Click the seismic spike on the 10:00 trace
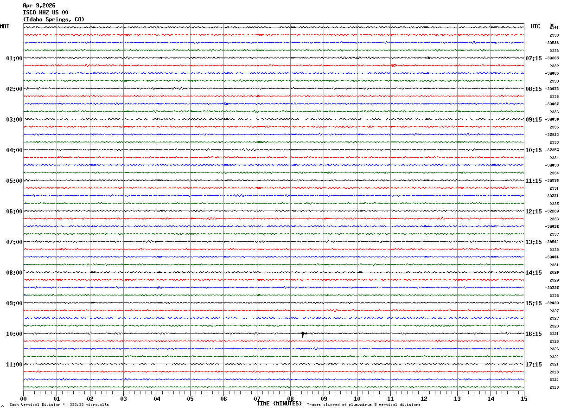561x411 pixels. coord(303,334)
